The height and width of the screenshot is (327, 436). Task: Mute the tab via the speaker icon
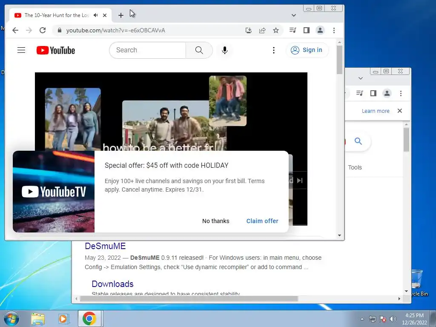click(96, 15)
